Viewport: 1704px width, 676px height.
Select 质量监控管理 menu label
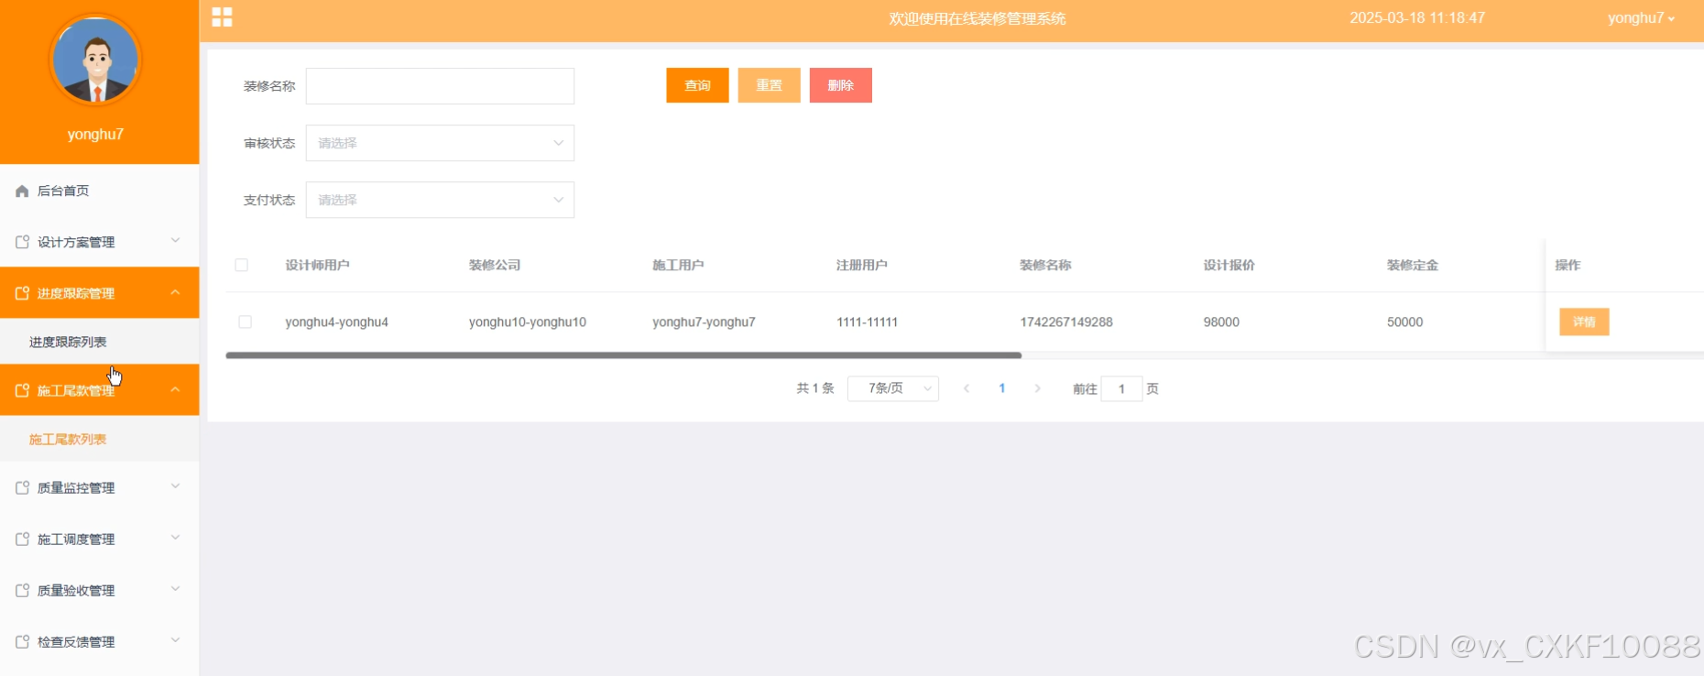pos(76,488)
